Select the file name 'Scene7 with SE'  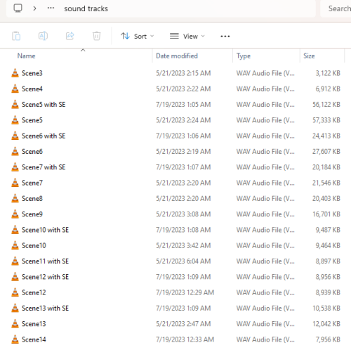(44, 167)
